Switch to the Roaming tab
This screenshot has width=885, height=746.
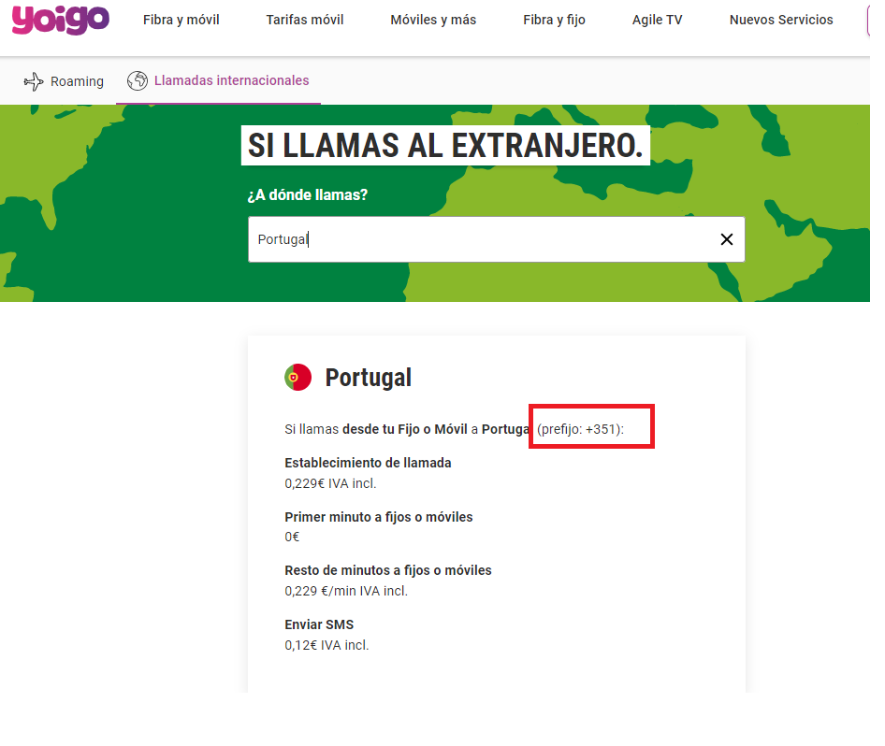64,81
